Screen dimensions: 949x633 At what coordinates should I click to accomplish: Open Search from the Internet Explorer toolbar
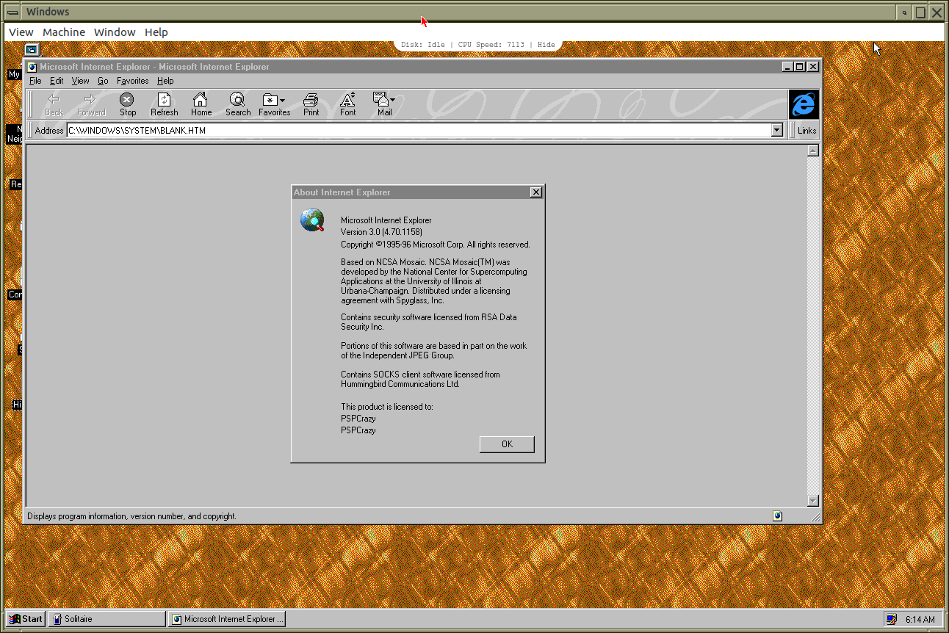[x=238, y=104]
